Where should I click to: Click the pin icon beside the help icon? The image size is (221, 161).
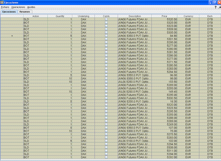[219, 7]
